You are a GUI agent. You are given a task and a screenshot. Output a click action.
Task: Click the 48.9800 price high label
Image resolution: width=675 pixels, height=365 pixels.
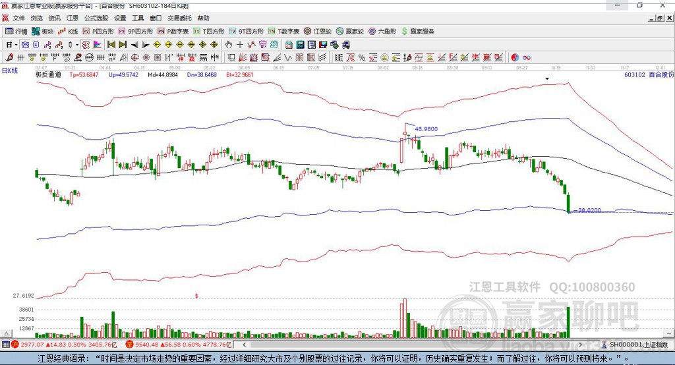point(426,128)
